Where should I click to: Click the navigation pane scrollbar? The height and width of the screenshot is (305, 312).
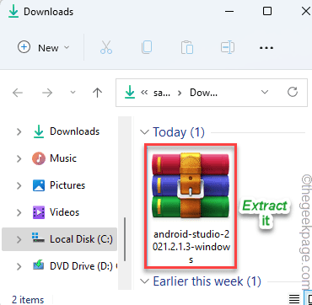(x=125, y=240)
